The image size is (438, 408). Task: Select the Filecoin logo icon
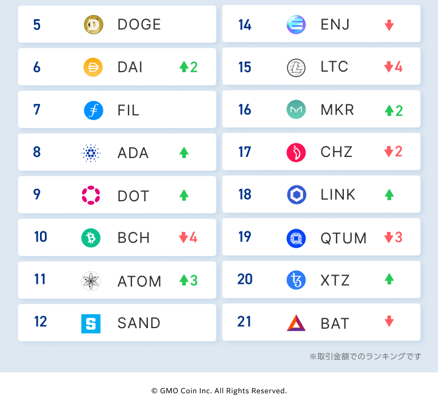click(93, 110)
